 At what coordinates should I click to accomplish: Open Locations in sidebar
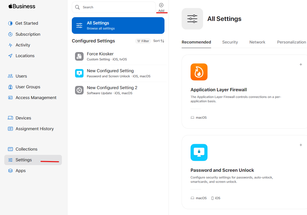click(x=25, y=56)
